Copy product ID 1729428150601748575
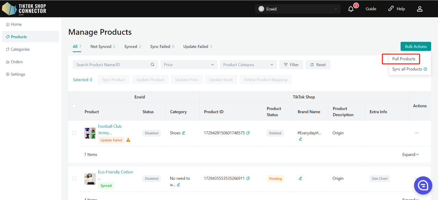The width and height of the screenshot is (438, 200). tap(248, 133)
